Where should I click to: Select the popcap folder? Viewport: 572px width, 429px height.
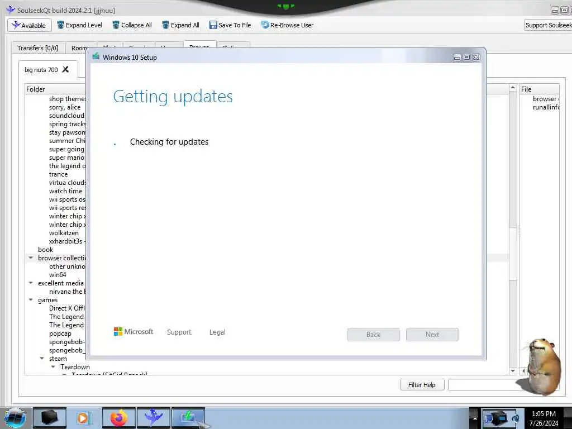tap(60, 333)
